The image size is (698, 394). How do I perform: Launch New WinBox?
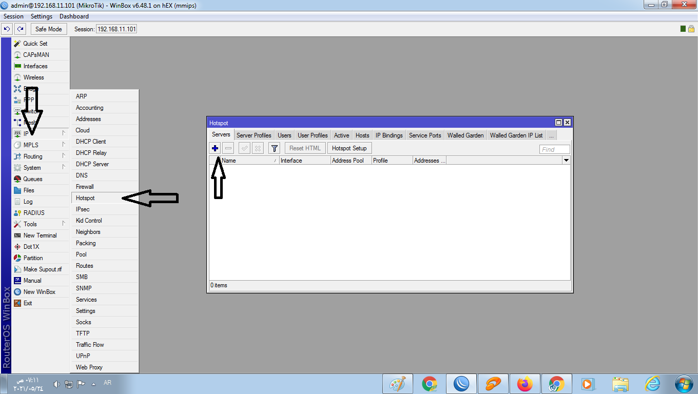tap(41, 292)
